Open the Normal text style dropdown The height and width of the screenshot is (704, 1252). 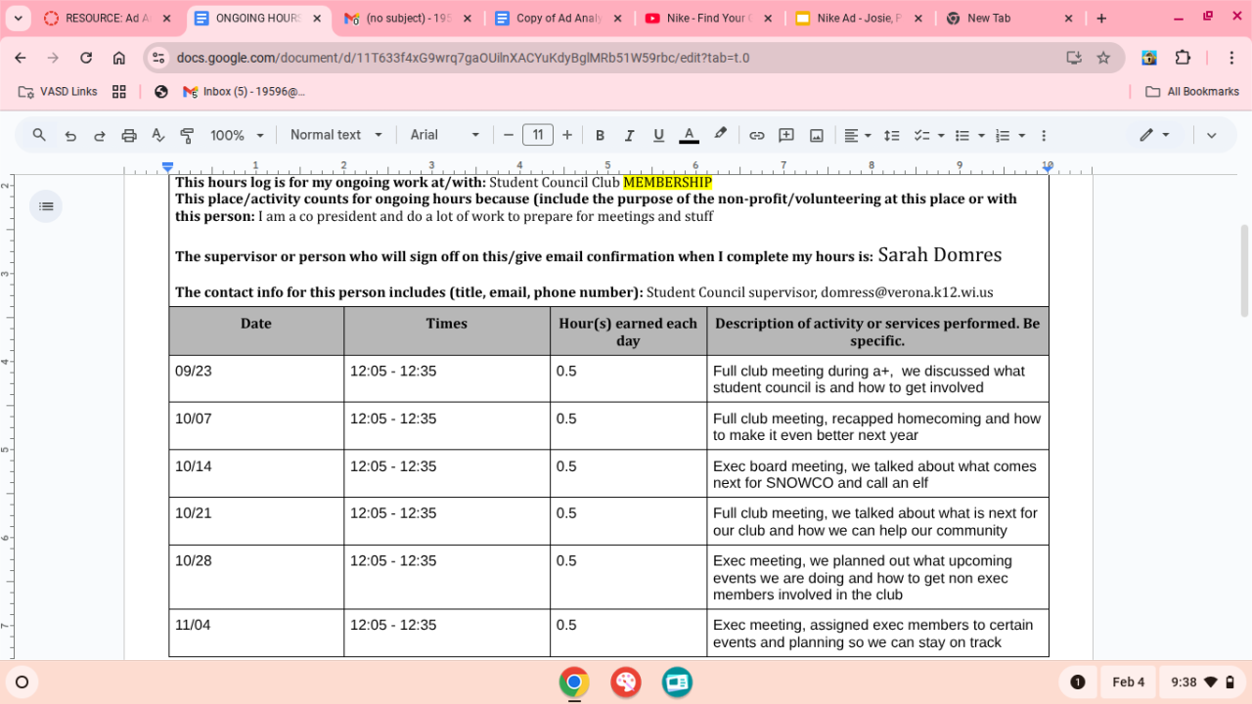pyautogui.click(x=335, y=135)
